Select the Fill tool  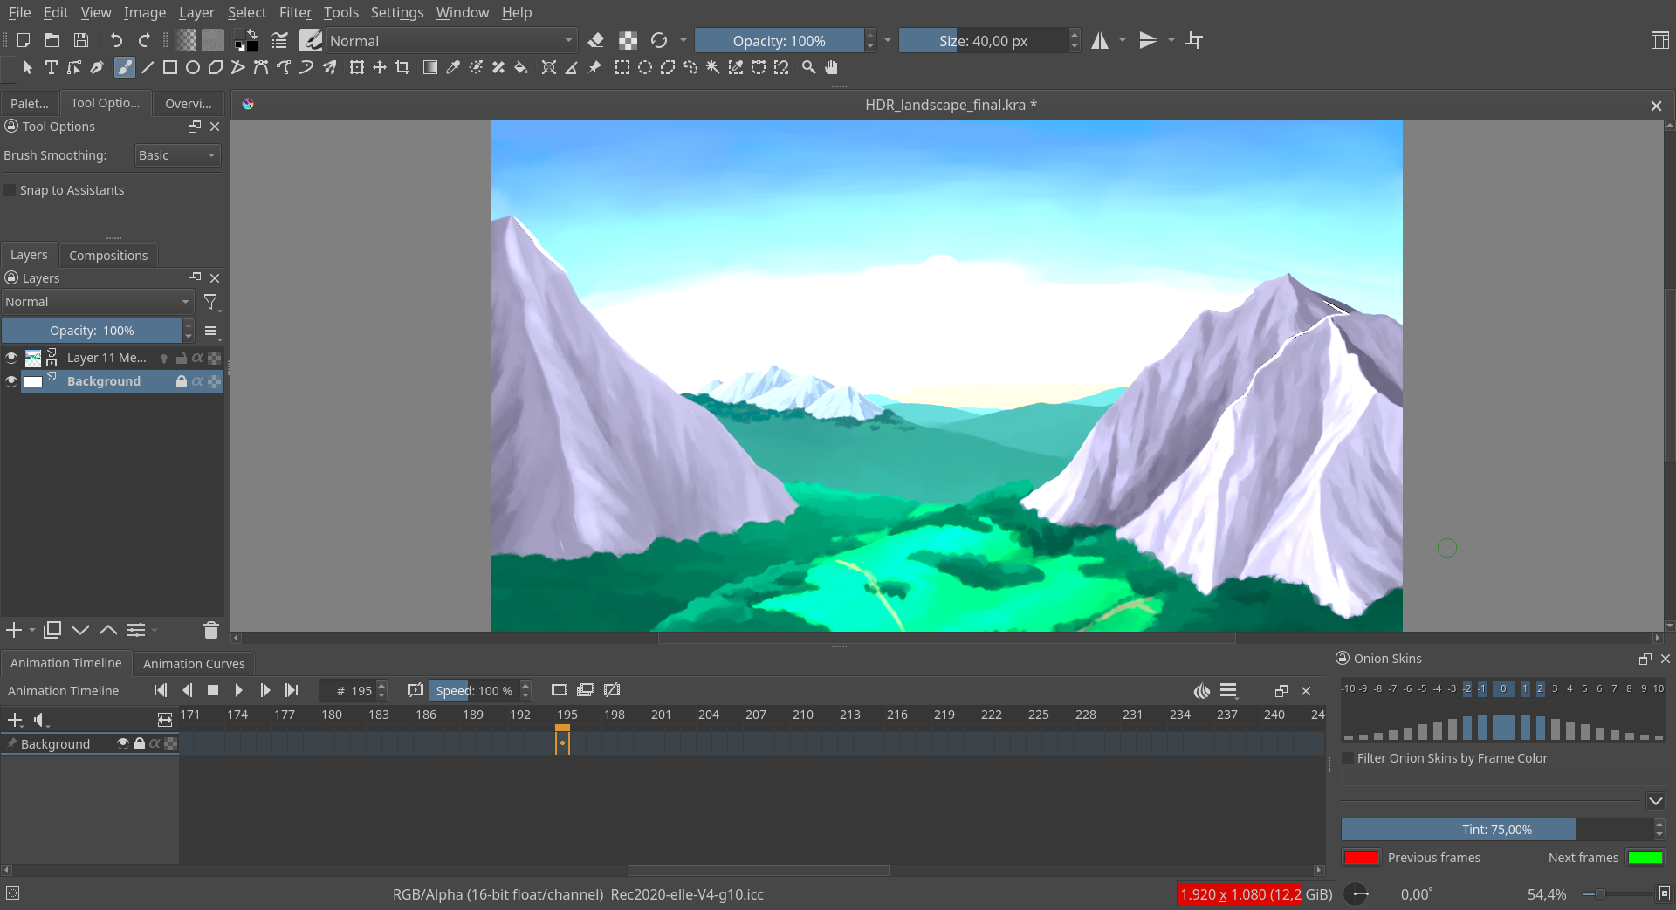521,67
